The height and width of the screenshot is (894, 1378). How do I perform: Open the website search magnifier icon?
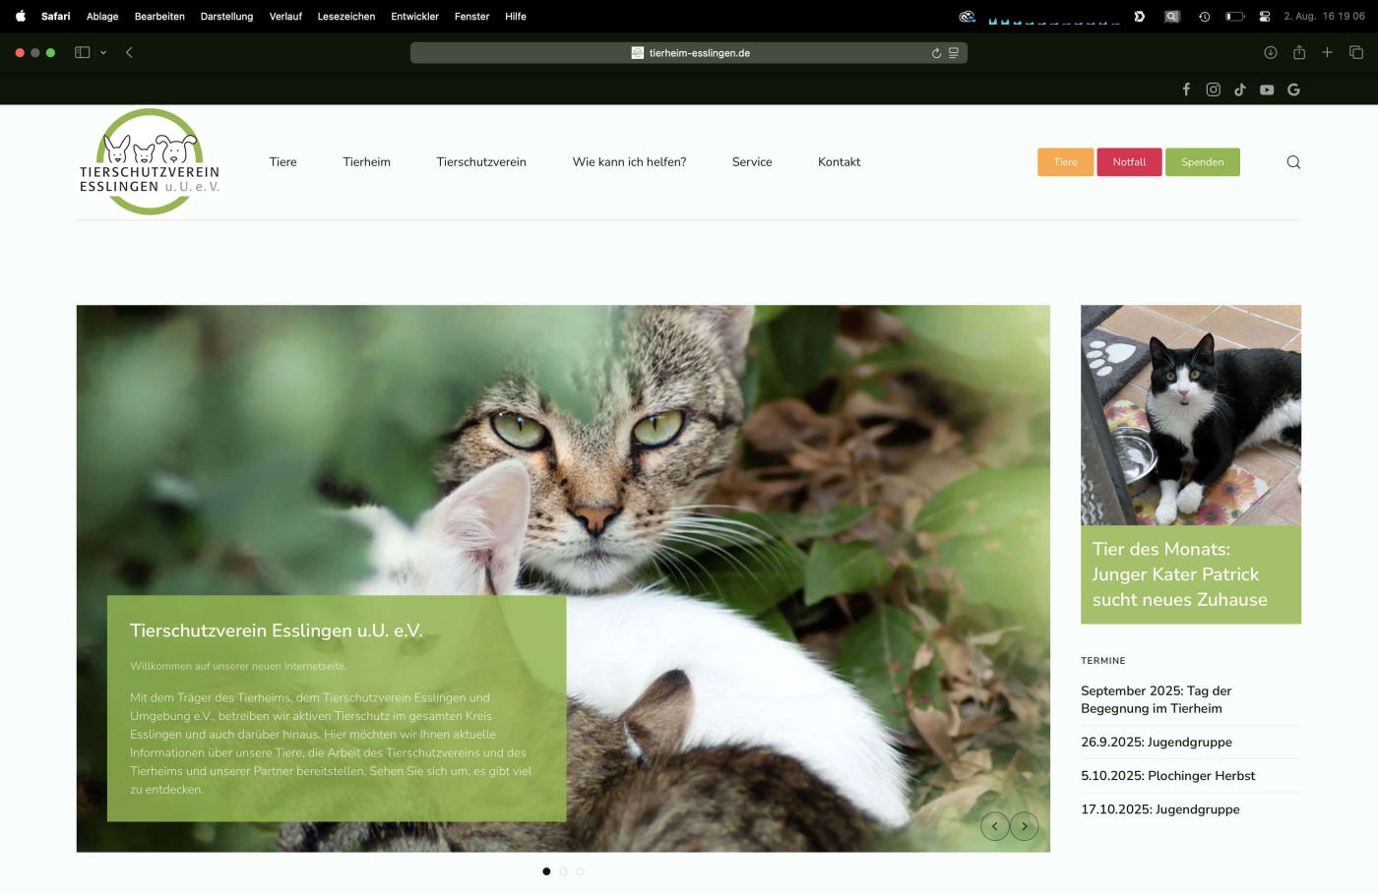[1293, 162]
